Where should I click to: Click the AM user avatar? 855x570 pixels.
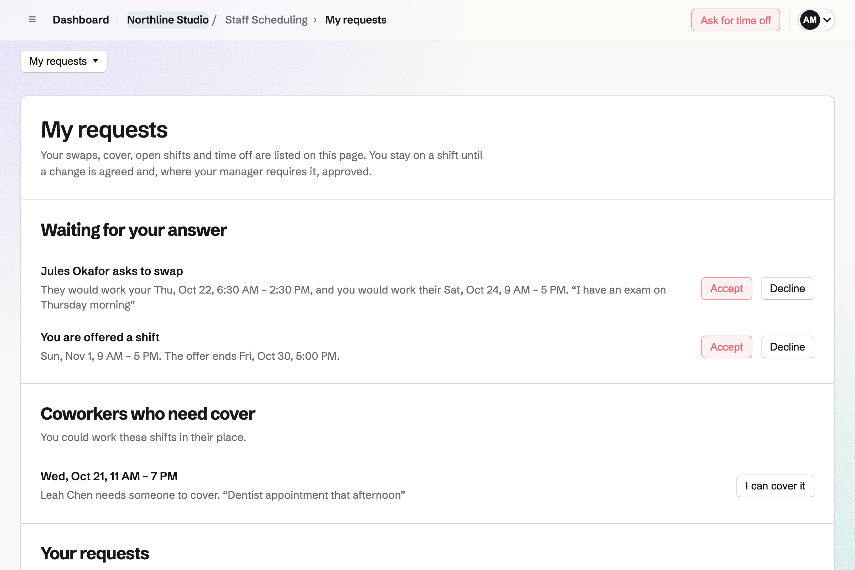809,20
